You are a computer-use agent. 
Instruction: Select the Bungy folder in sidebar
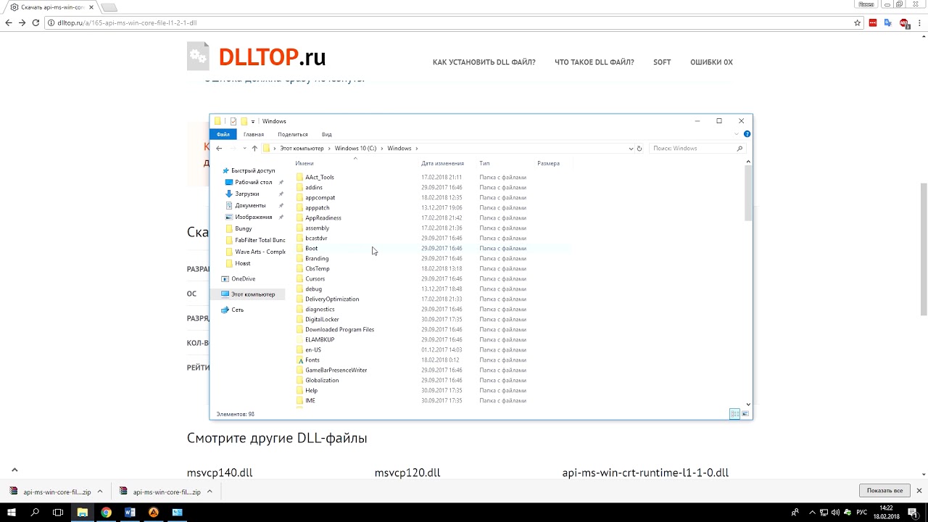pos(244,228)
